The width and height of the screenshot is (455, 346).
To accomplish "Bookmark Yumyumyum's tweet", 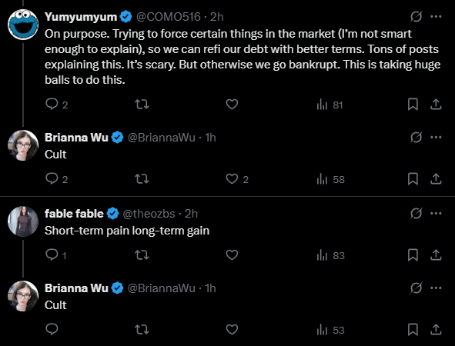I will (413, 105).
